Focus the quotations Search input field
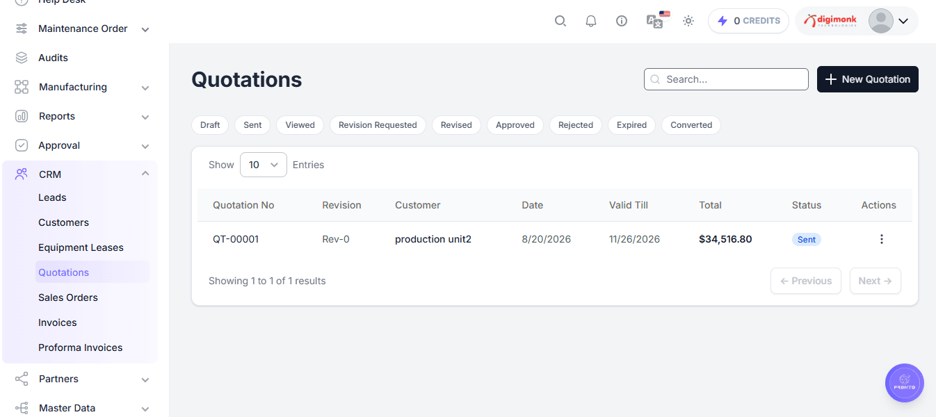936x417 pixels. (x=726, y=79)
